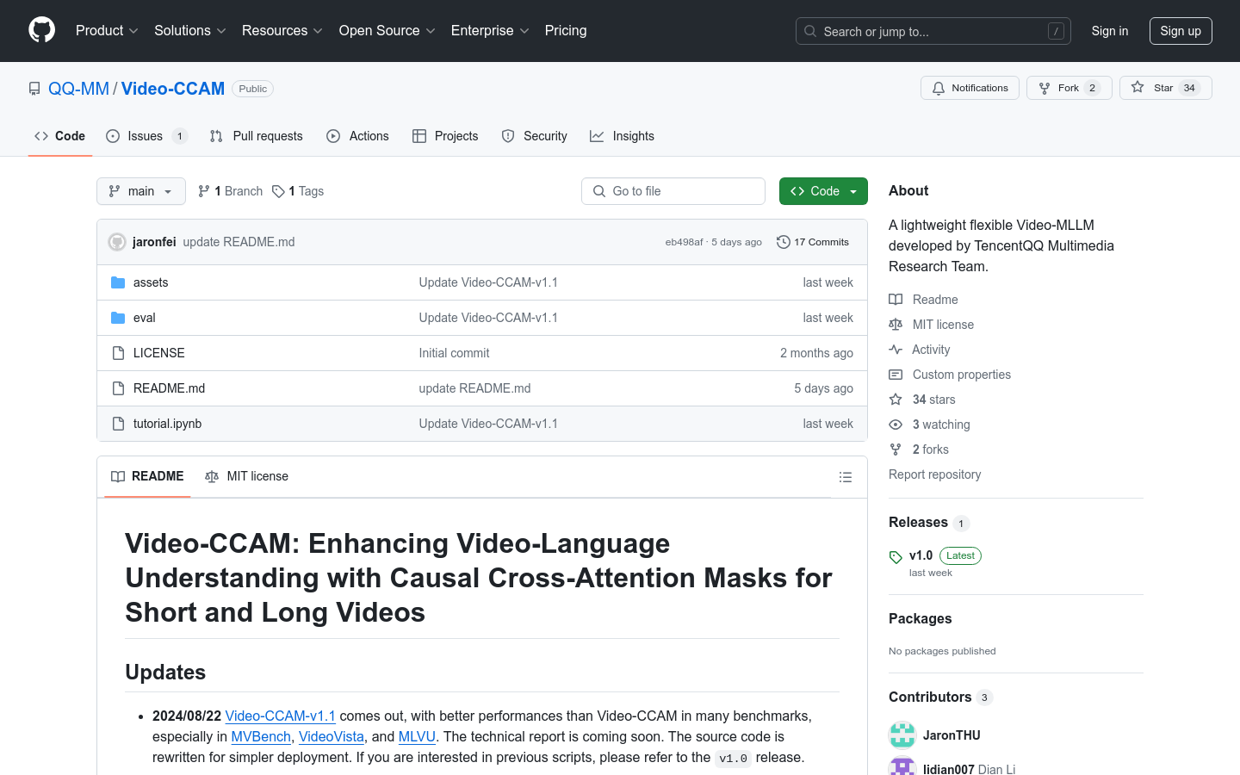Image resolution: width=1240 pixels, height=775 pixels.
Task: Switch to the Issues tab
Action: 146,136
